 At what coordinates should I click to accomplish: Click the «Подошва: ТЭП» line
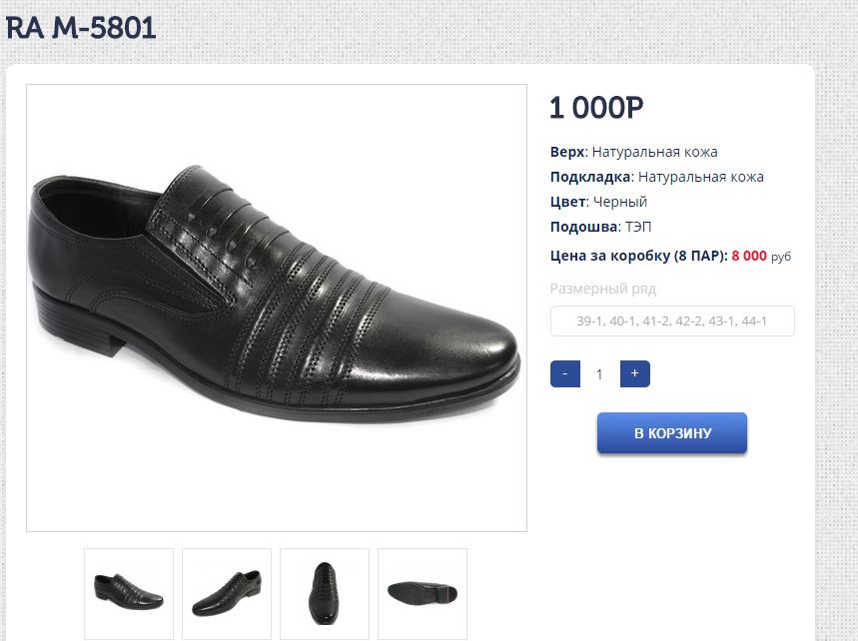(600, 227)
